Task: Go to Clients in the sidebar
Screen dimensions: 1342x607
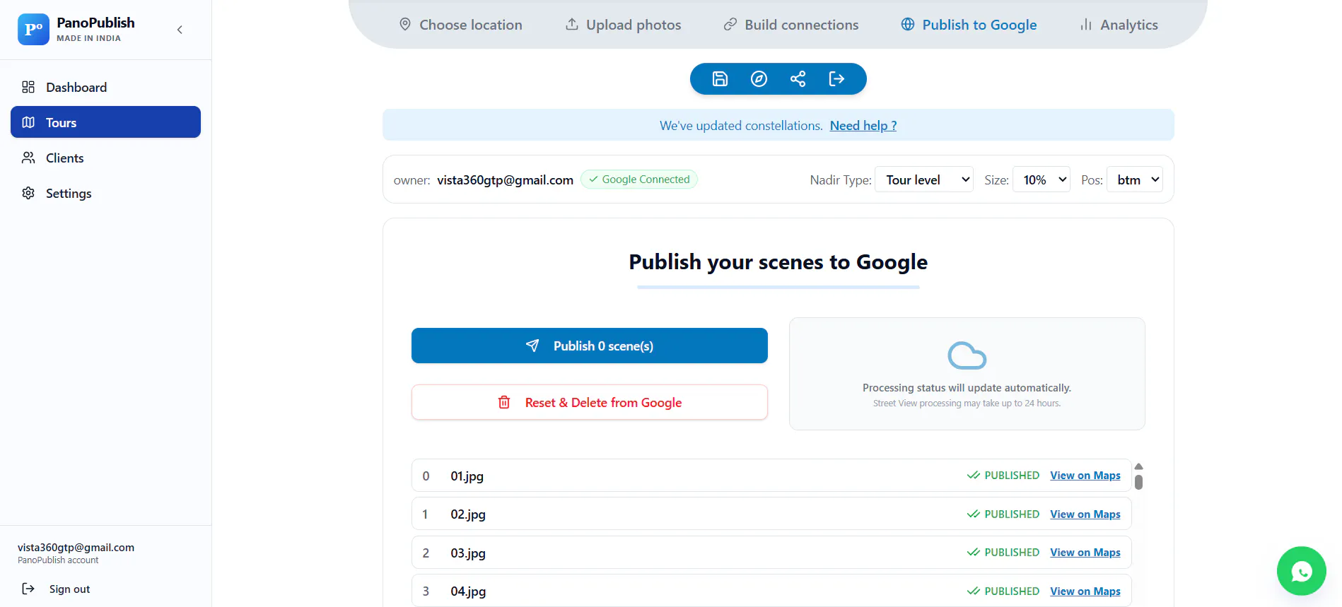Action: (106, 158)
